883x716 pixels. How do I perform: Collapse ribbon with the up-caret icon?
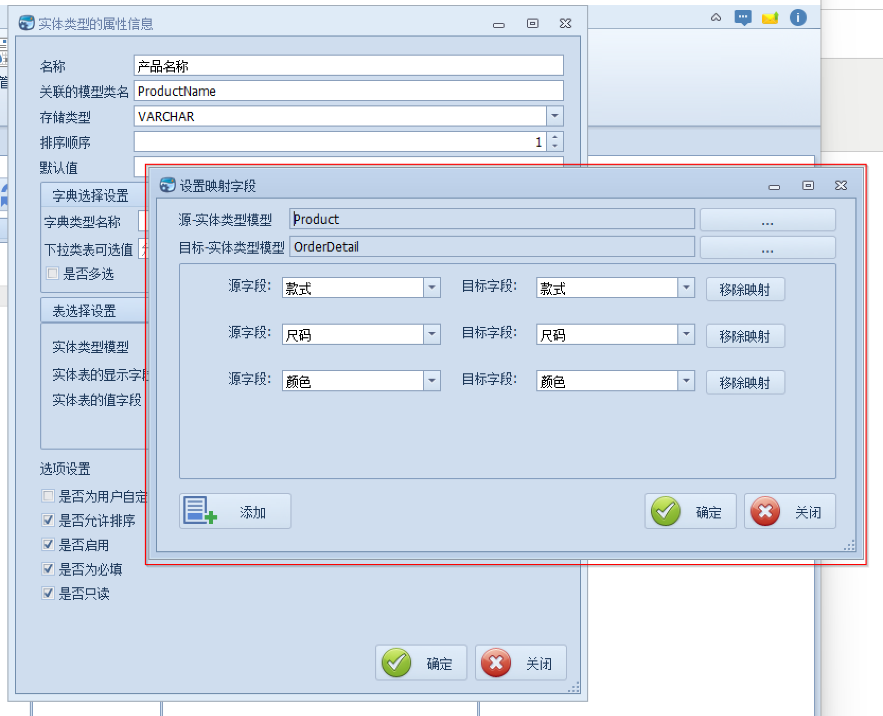(716, 17)
